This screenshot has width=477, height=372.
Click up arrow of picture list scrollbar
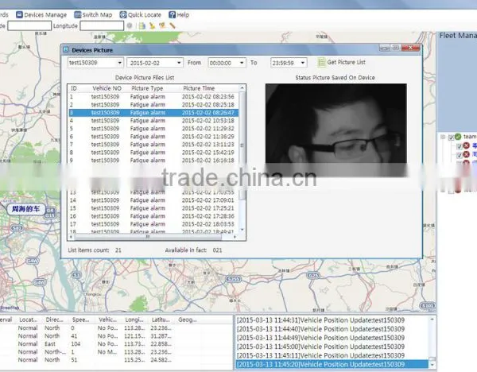coord(242,88)
